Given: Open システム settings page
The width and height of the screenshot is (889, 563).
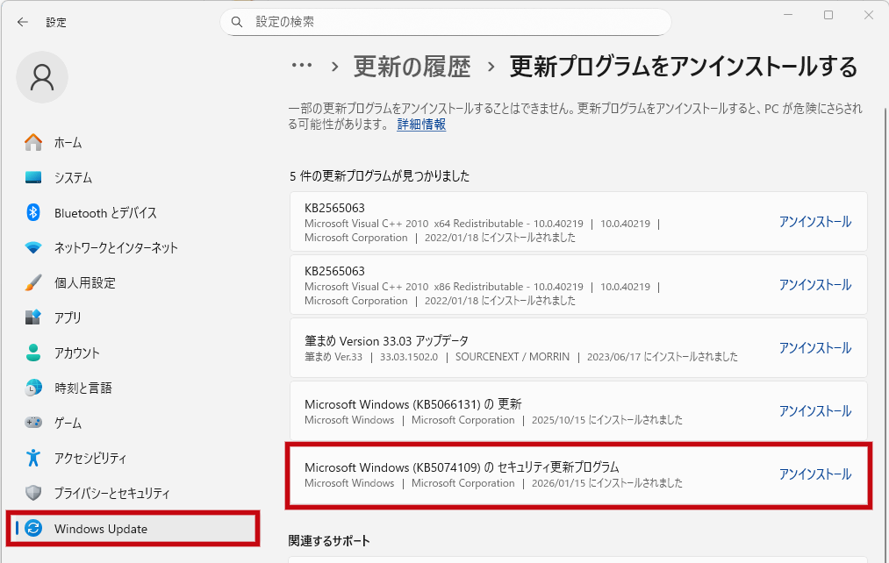Looking at the screenshot, I should pos(73,177).
